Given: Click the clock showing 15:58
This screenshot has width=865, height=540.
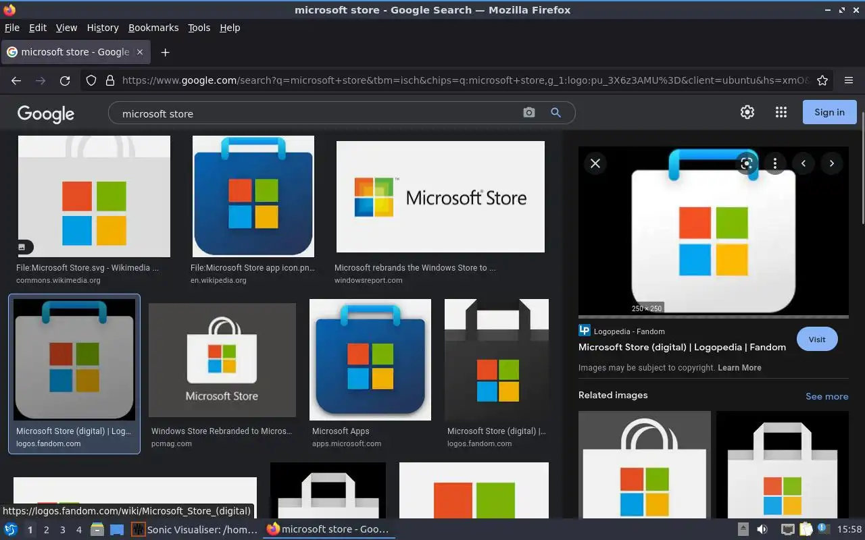Looking at the screenshot, I should (849, 530).
